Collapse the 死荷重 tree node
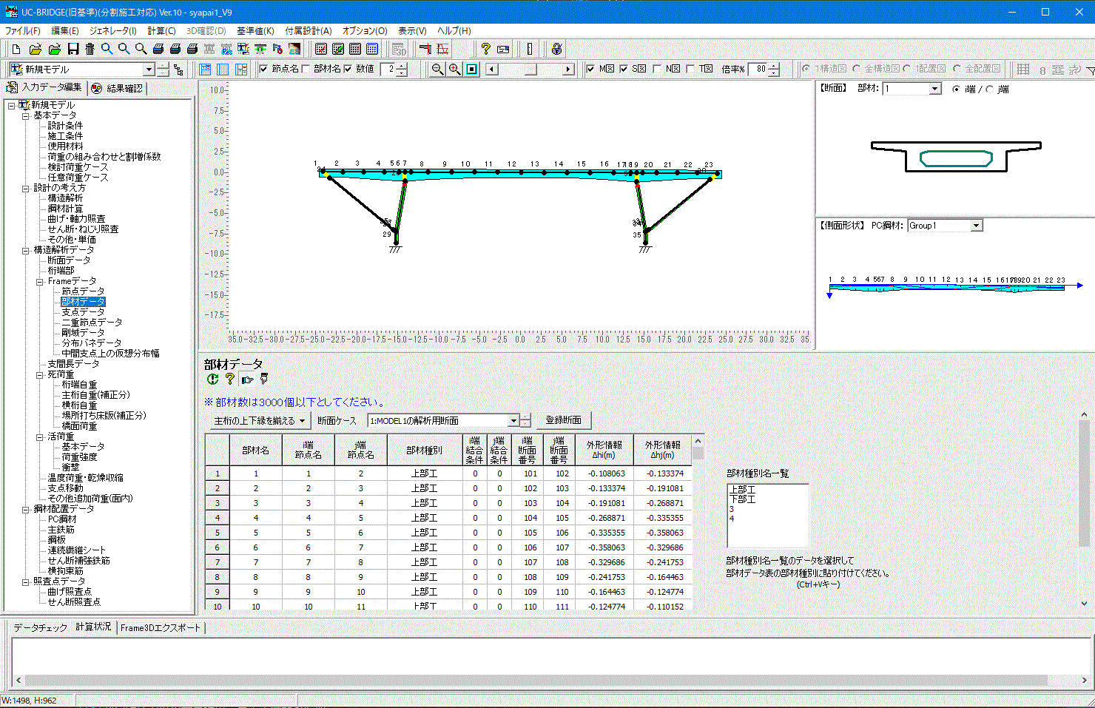This screenshot has height=708, width=1095. click(x=39, y=374)
